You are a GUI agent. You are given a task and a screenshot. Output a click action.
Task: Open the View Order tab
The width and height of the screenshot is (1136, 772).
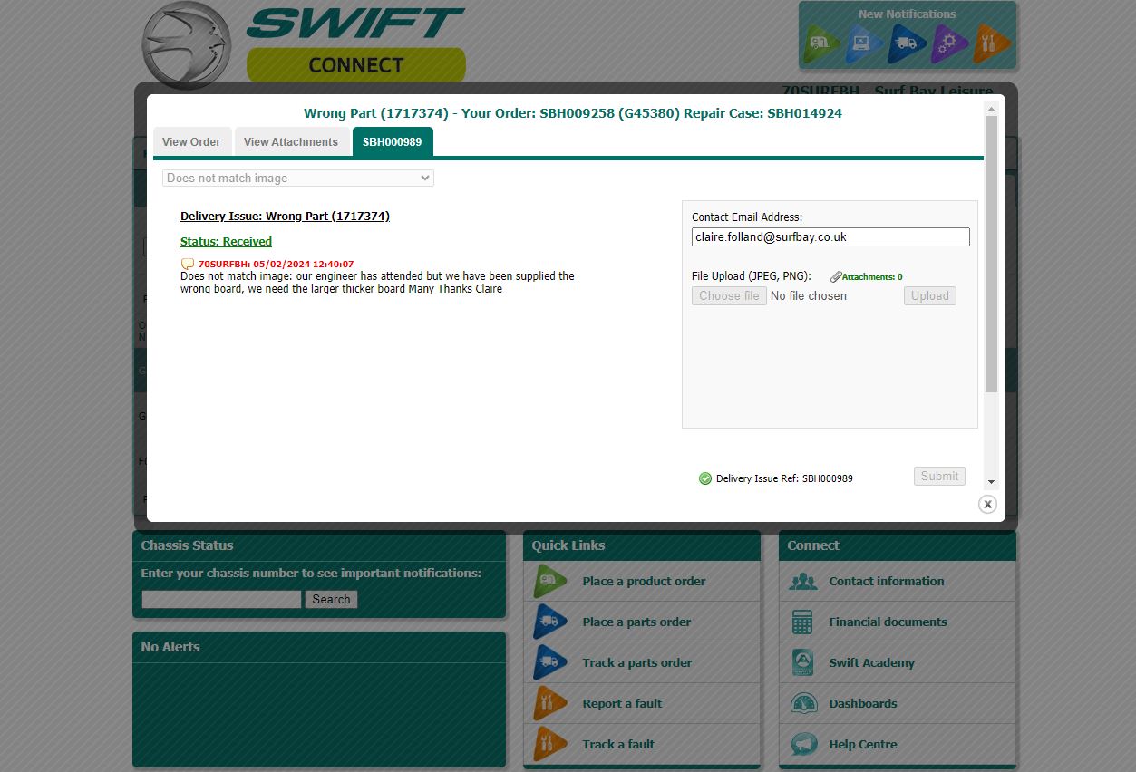[x=191, y=142]
